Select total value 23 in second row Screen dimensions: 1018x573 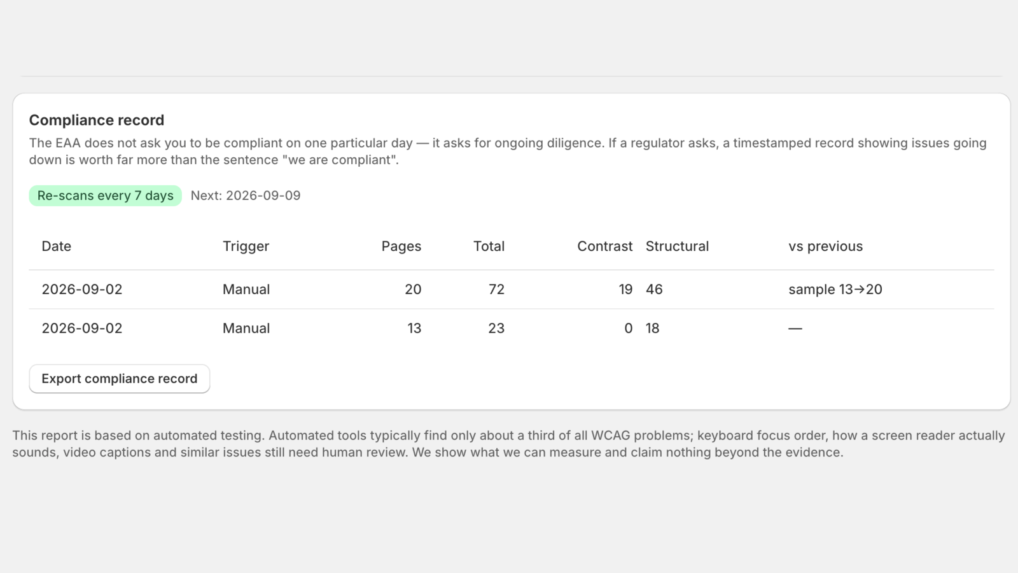[496, 329]
